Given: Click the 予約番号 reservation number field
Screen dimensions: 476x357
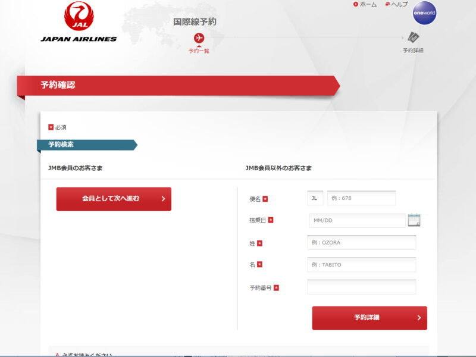Looking at the screenshot, I should pos(361,287).
